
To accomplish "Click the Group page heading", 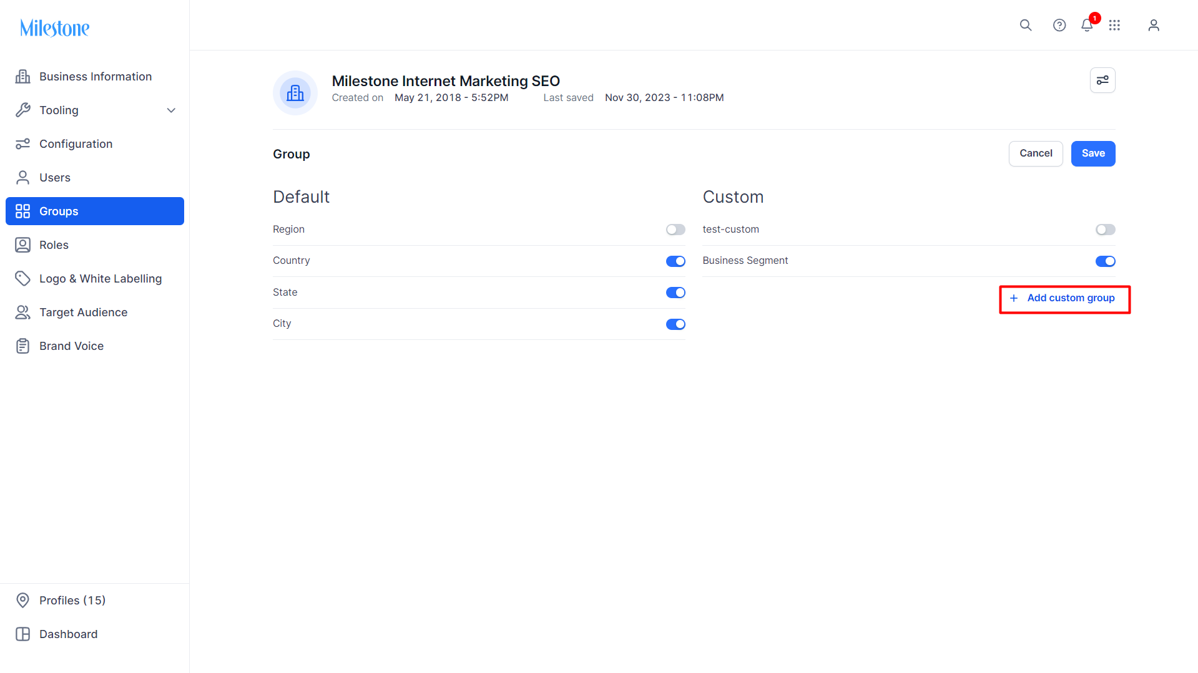I will [x=291, y=154].
